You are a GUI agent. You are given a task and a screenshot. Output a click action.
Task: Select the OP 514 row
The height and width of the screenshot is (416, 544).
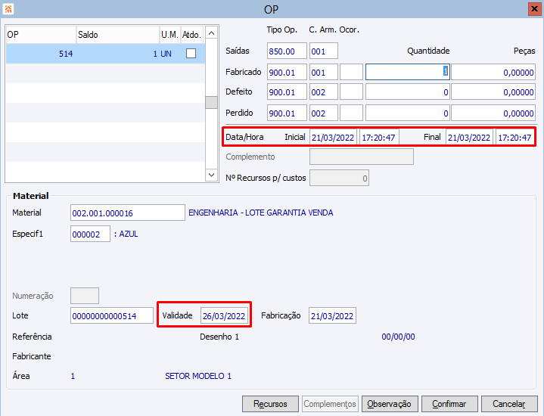click(105, 54)
